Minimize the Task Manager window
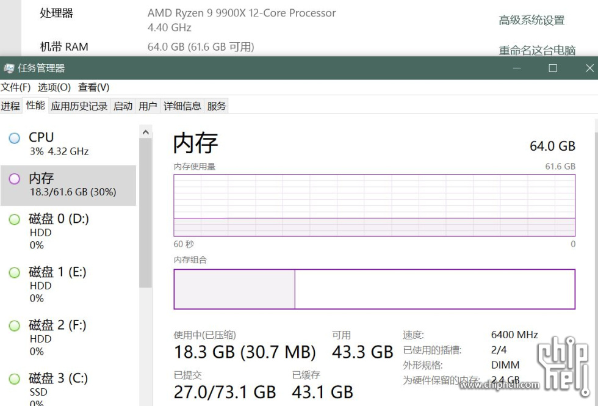 (x=517, y=68)
